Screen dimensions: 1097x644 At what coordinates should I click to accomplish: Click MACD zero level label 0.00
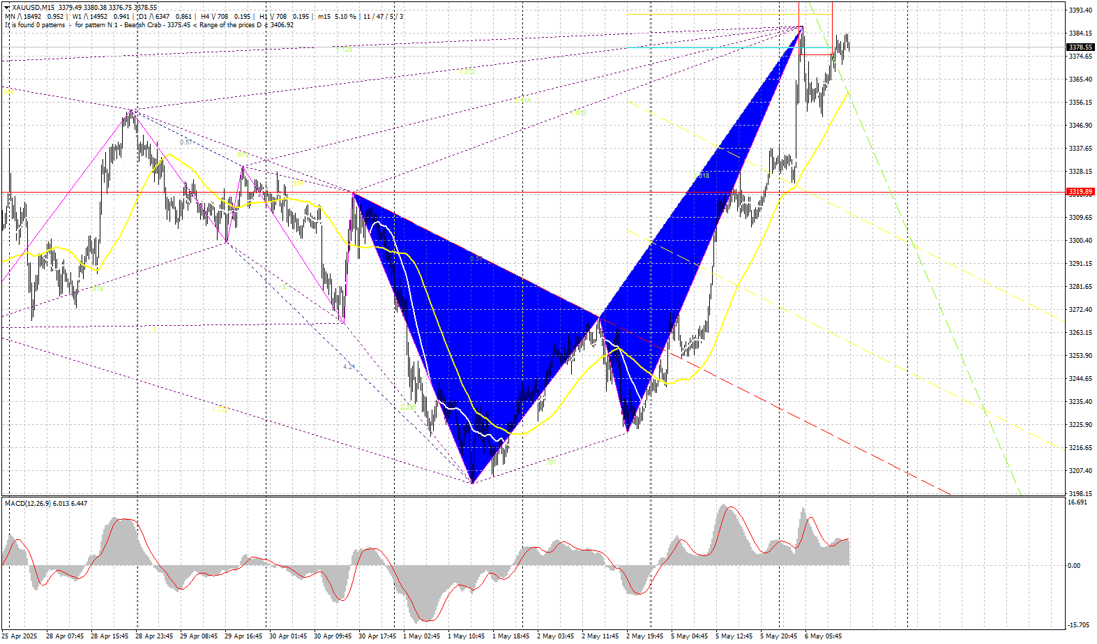pyautogui.click(x=1075, y=566)
